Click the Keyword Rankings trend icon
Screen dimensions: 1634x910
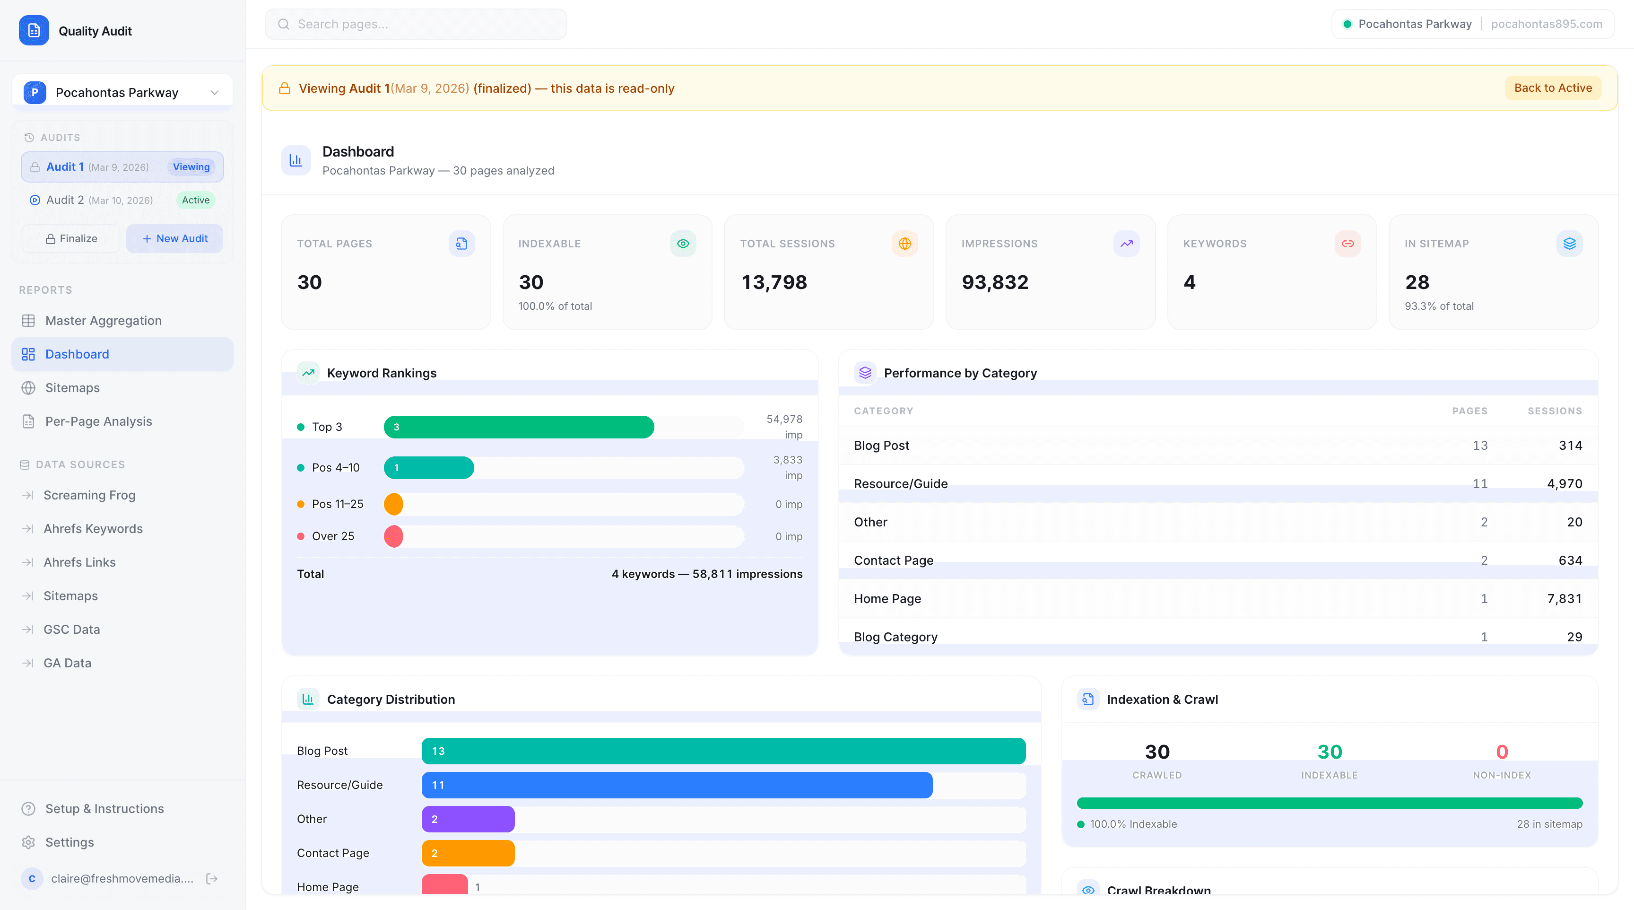pos(308,373)
